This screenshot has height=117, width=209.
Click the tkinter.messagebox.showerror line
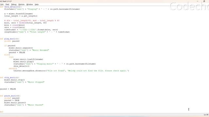point(71,71)
